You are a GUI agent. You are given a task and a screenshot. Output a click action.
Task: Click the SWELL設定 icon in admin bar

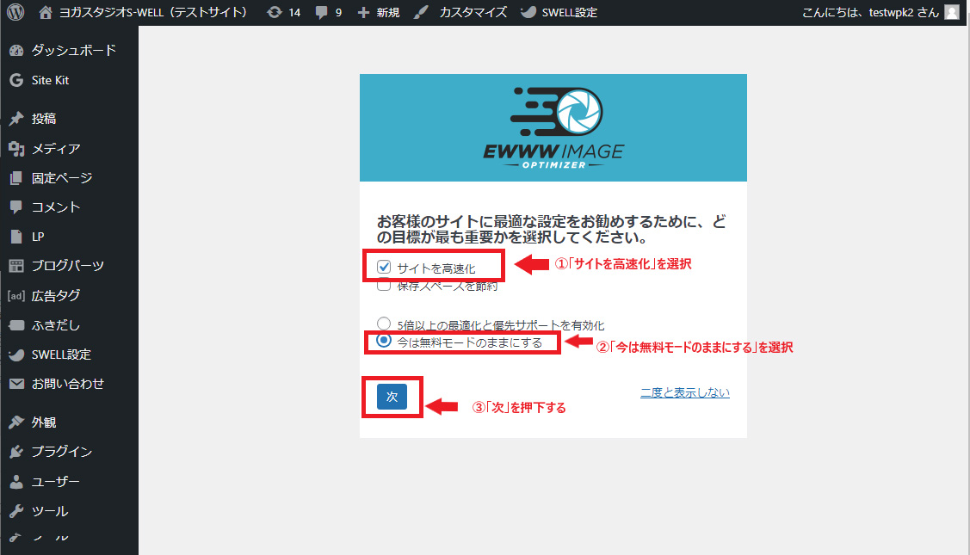(528, 12)
